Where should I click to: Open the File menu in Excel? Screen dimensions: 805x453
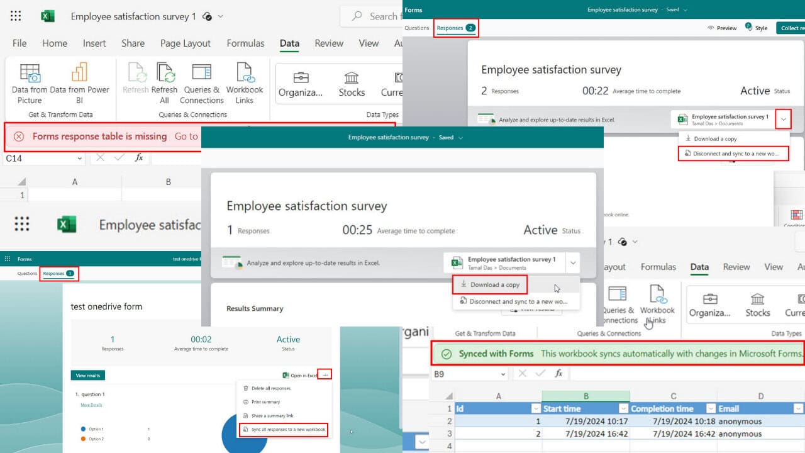click(x=19, y=43)
